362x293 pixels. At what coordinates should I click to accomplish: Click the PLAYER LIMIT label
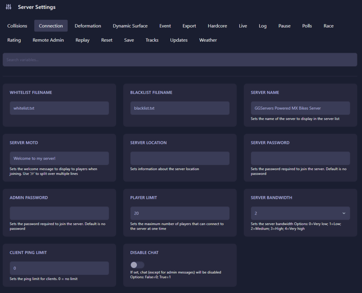tap(144, 198)
